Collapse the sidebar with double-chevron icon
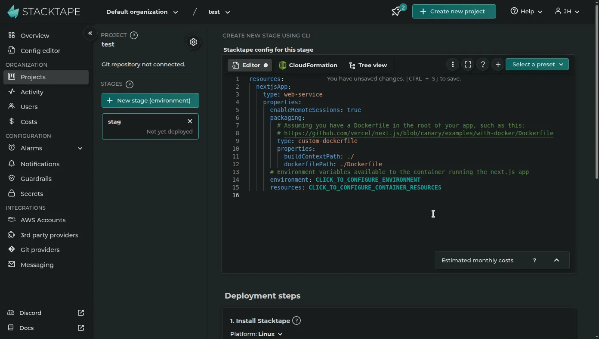599x339 pixels. [90, 33]
